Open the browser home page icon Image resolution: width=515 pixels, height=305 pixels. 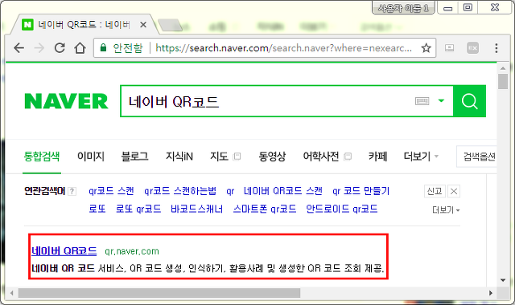pyautogui.click(x=80, y=48)
